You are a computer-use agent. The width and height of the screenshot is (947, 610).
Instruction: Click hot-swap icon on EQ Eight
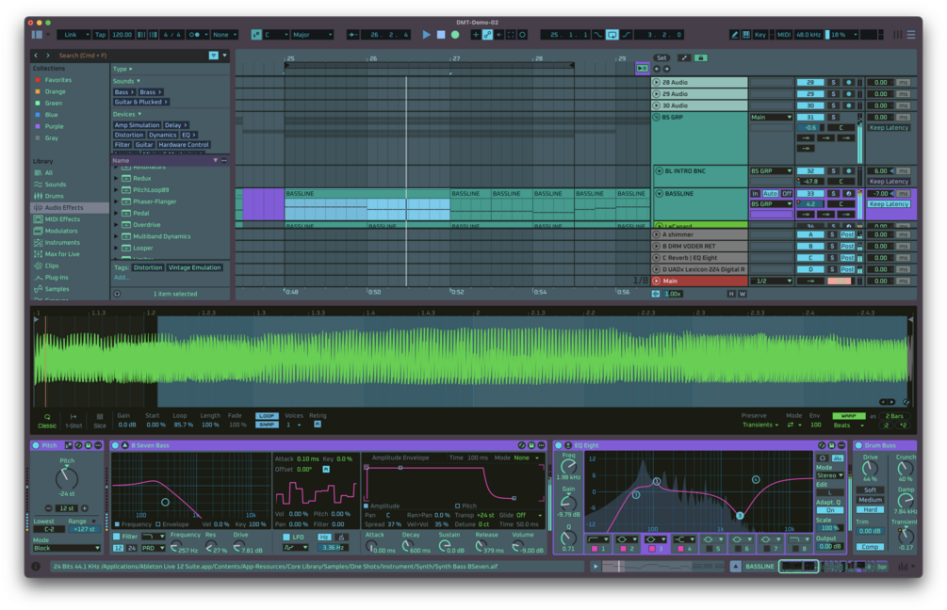822,445
